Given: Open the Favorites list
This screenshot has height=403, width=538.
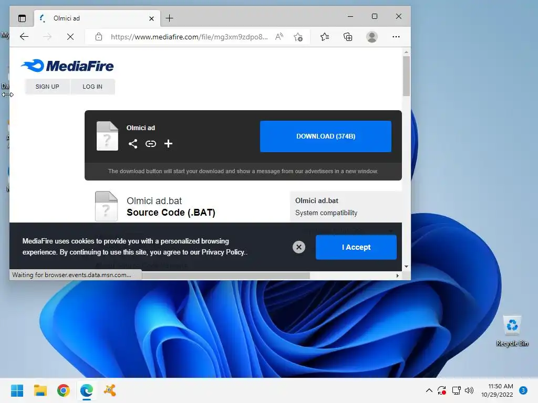Looking at the screenshot, I should point(325,37).
